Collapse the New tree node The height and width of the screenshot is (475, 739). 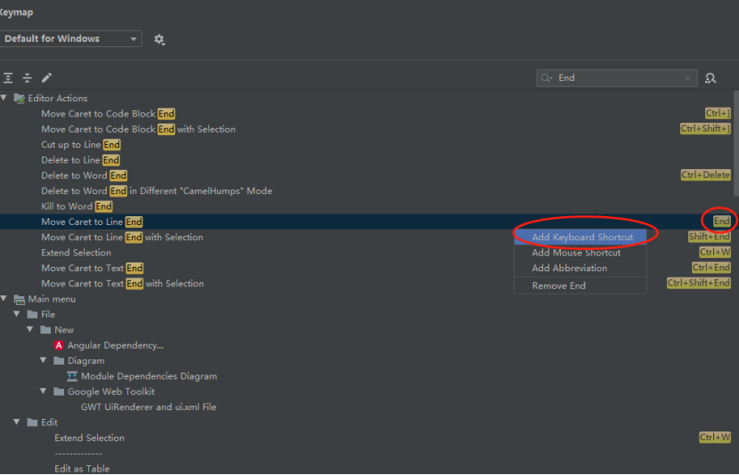pyautogui.click(x=30, y=329)
